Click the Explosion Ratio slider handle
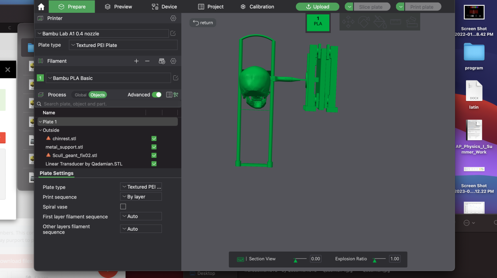 pyautogui.click(x=375, y=260)
